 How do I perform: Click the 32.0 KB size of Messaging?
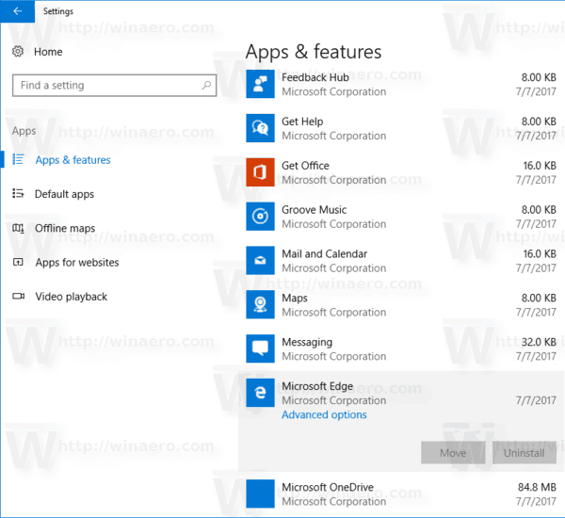tap(539, 342)
